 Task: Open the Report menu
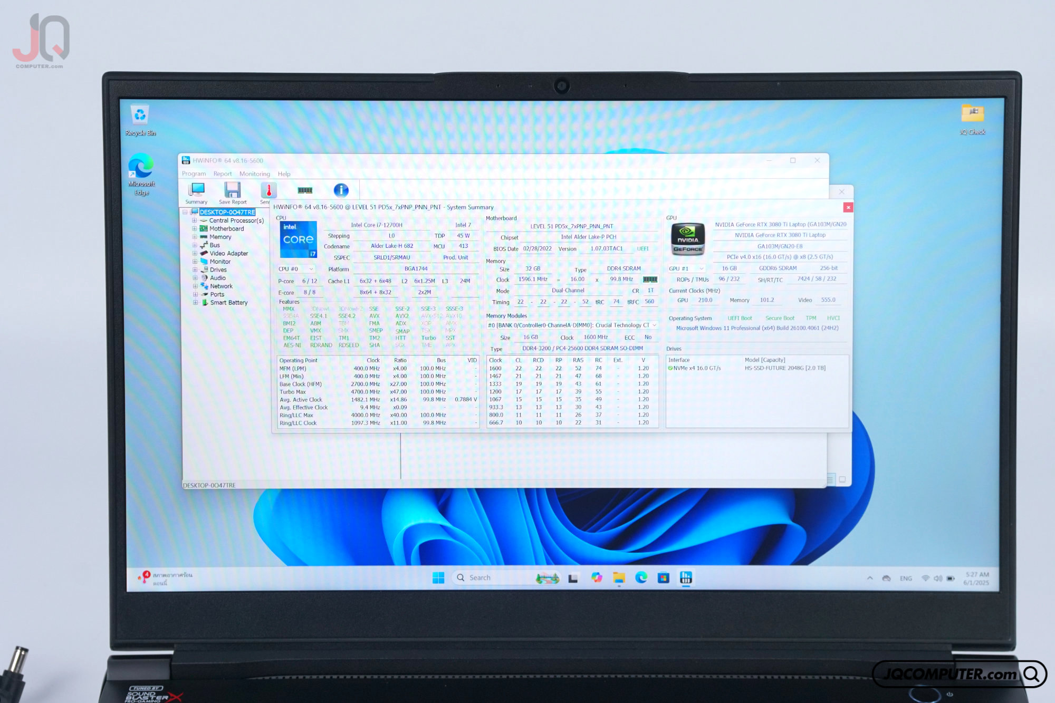(223, 174)
